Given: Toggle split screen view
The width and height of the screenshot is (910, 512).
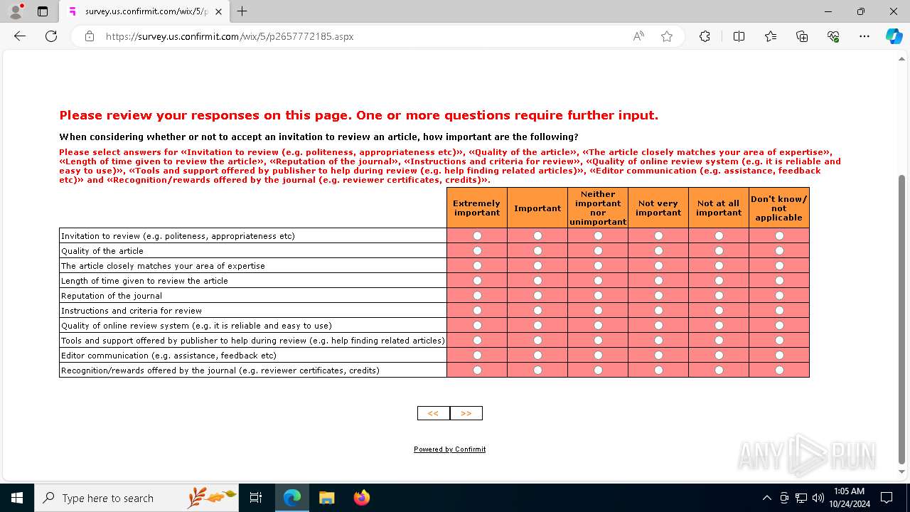Looking at the screenshot, I should pos(739,36).
